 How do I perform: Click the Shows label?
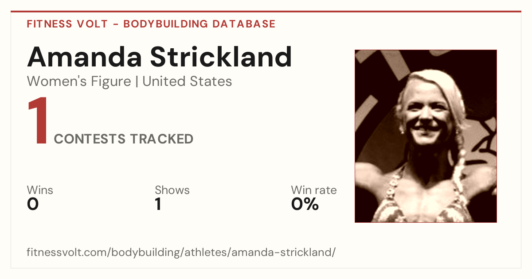172,190
